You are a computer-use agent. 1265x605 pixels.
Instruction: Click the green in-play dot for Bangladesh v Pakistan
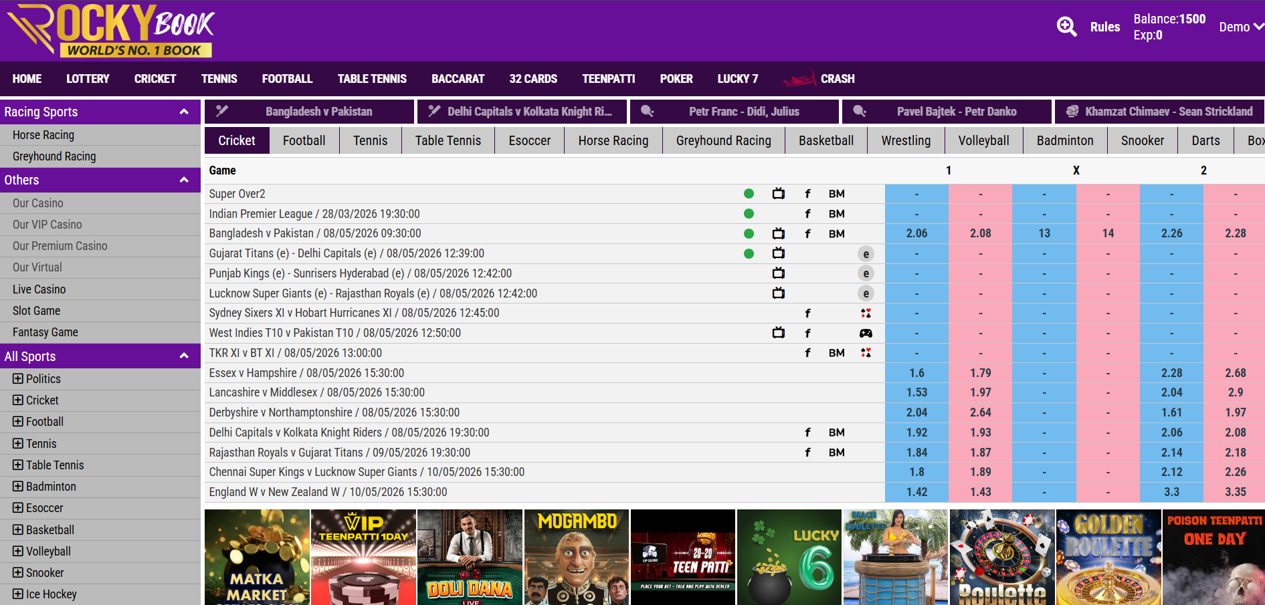749,233
